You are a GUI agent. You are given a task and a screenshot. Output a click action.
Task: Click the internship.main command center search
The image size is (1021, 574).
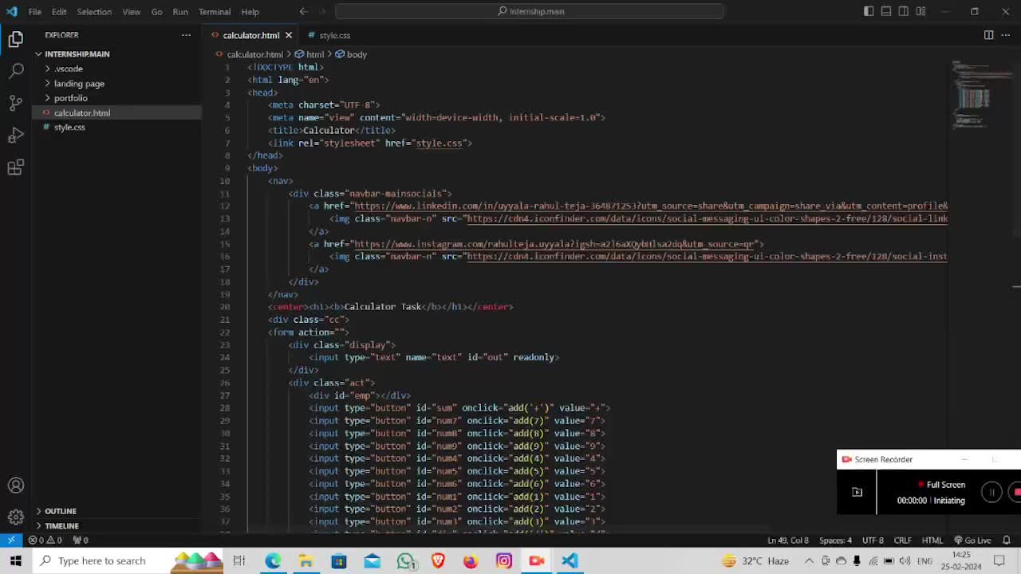point(530,11)
